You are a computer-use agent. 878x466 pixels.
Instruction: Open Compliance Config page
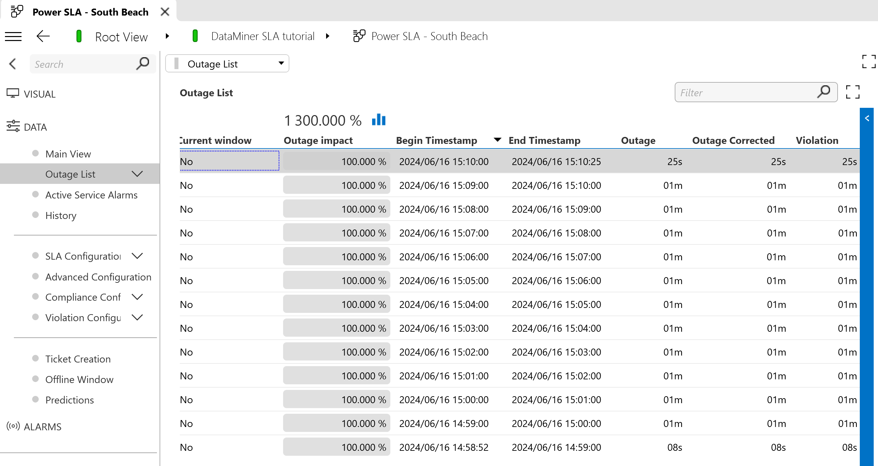(83, 297)
